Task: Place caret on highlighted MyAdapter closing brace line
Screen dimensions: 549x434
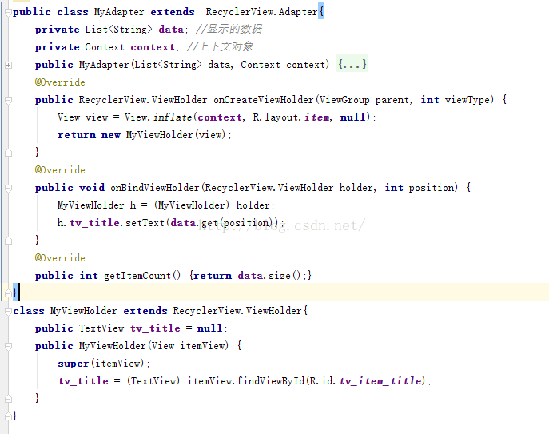Action: point(15,293)
